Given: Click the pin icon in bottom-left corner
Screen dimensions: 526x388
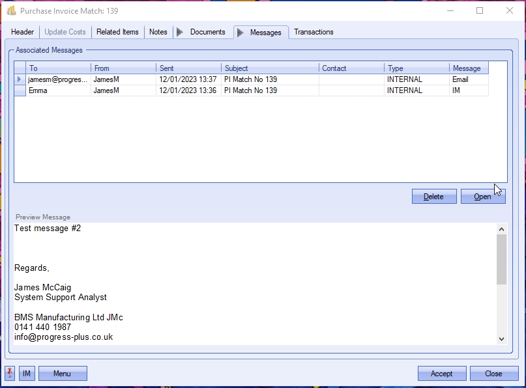Looking at the screenshot, I should [10, 373].
